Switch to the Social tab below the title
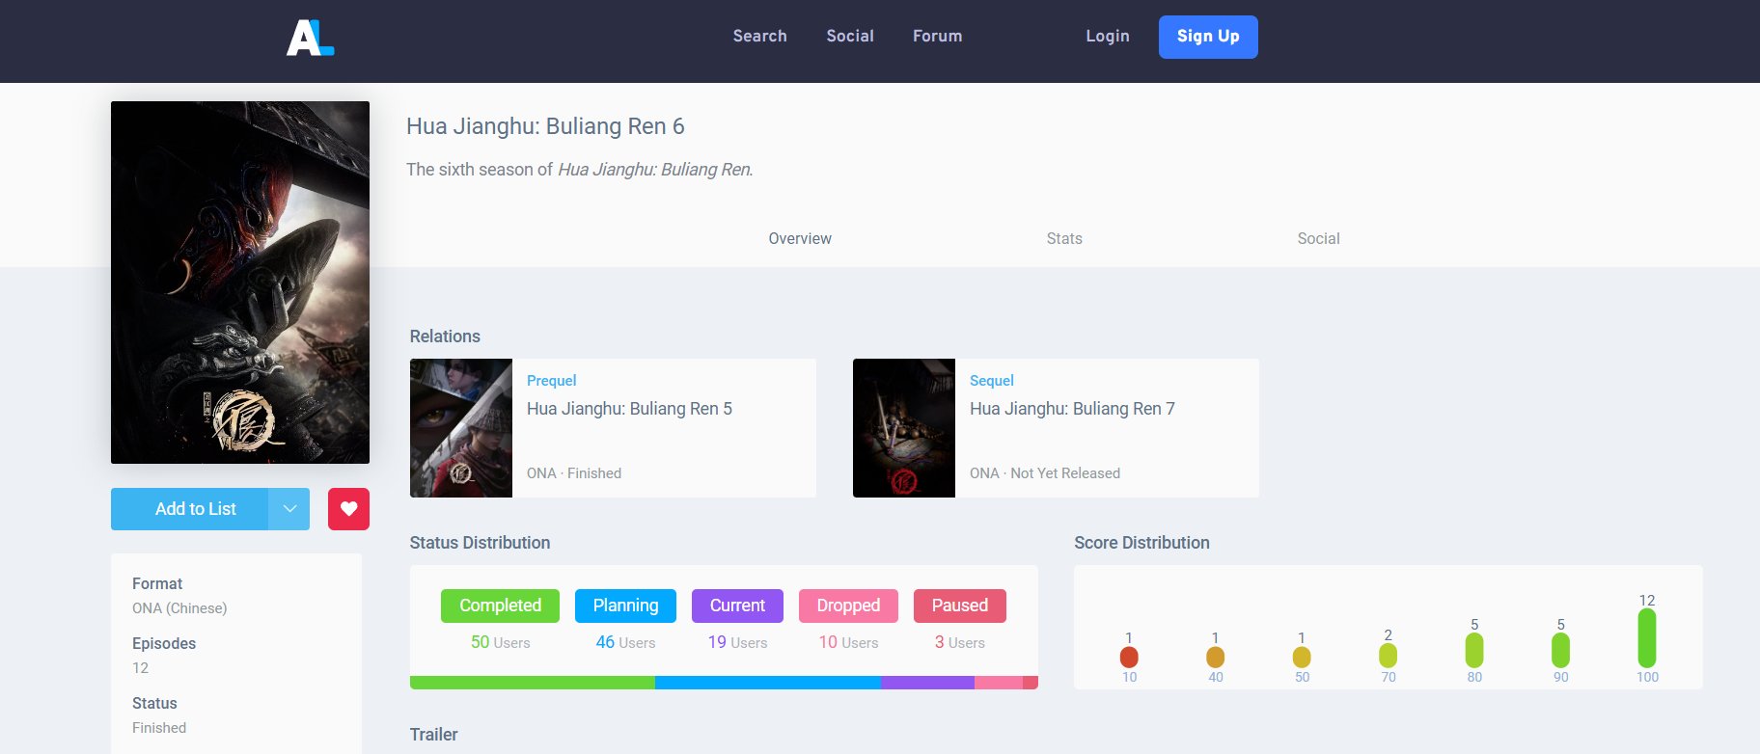This screenshot has width=1760, height=754. click(x=1318, y=238)
